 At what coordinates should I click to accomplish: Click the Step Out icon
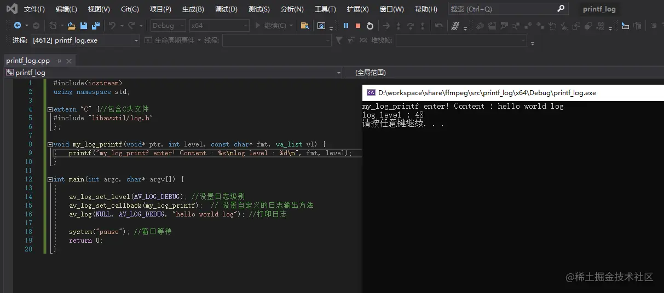click(x=422, y=26)
